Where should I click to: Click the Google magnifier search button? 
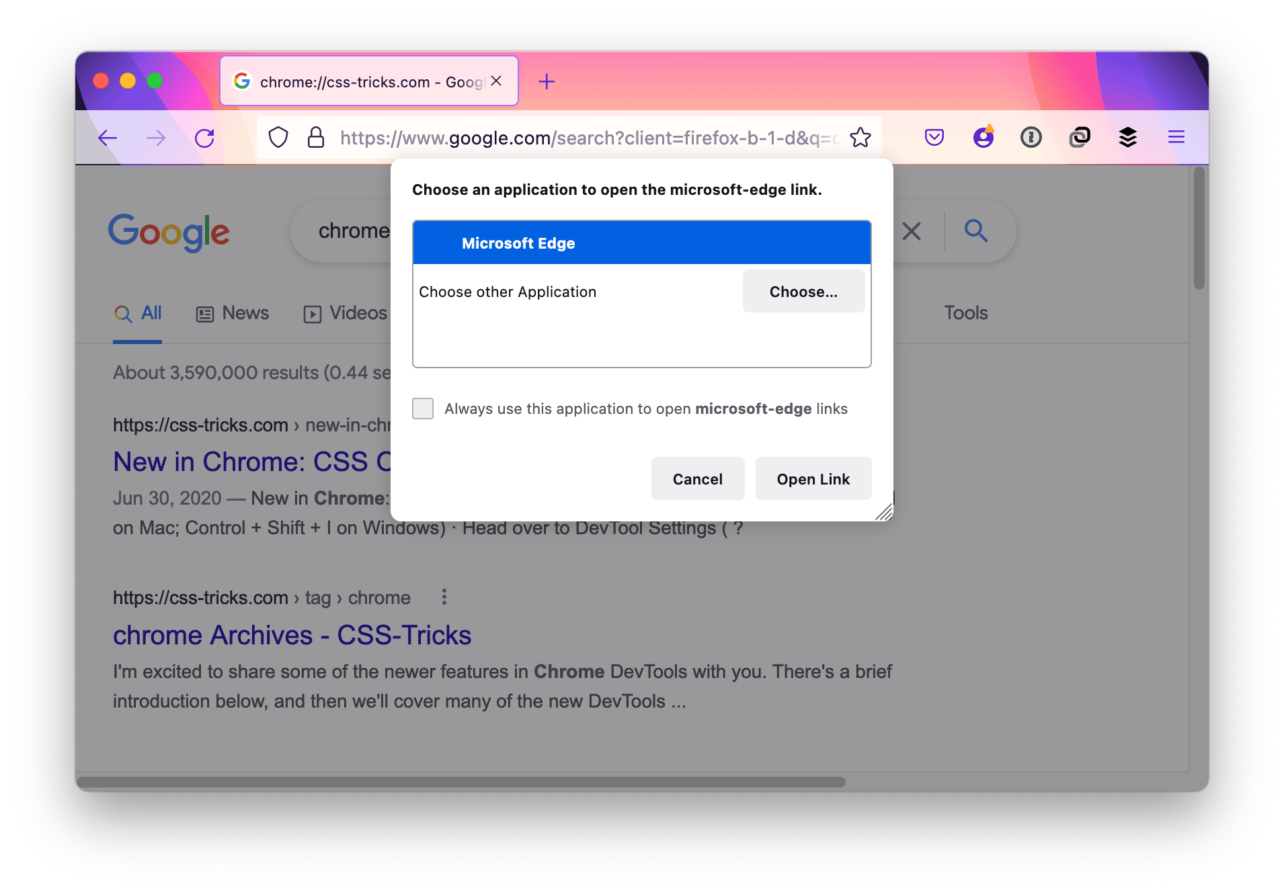(x=976, y=231)
